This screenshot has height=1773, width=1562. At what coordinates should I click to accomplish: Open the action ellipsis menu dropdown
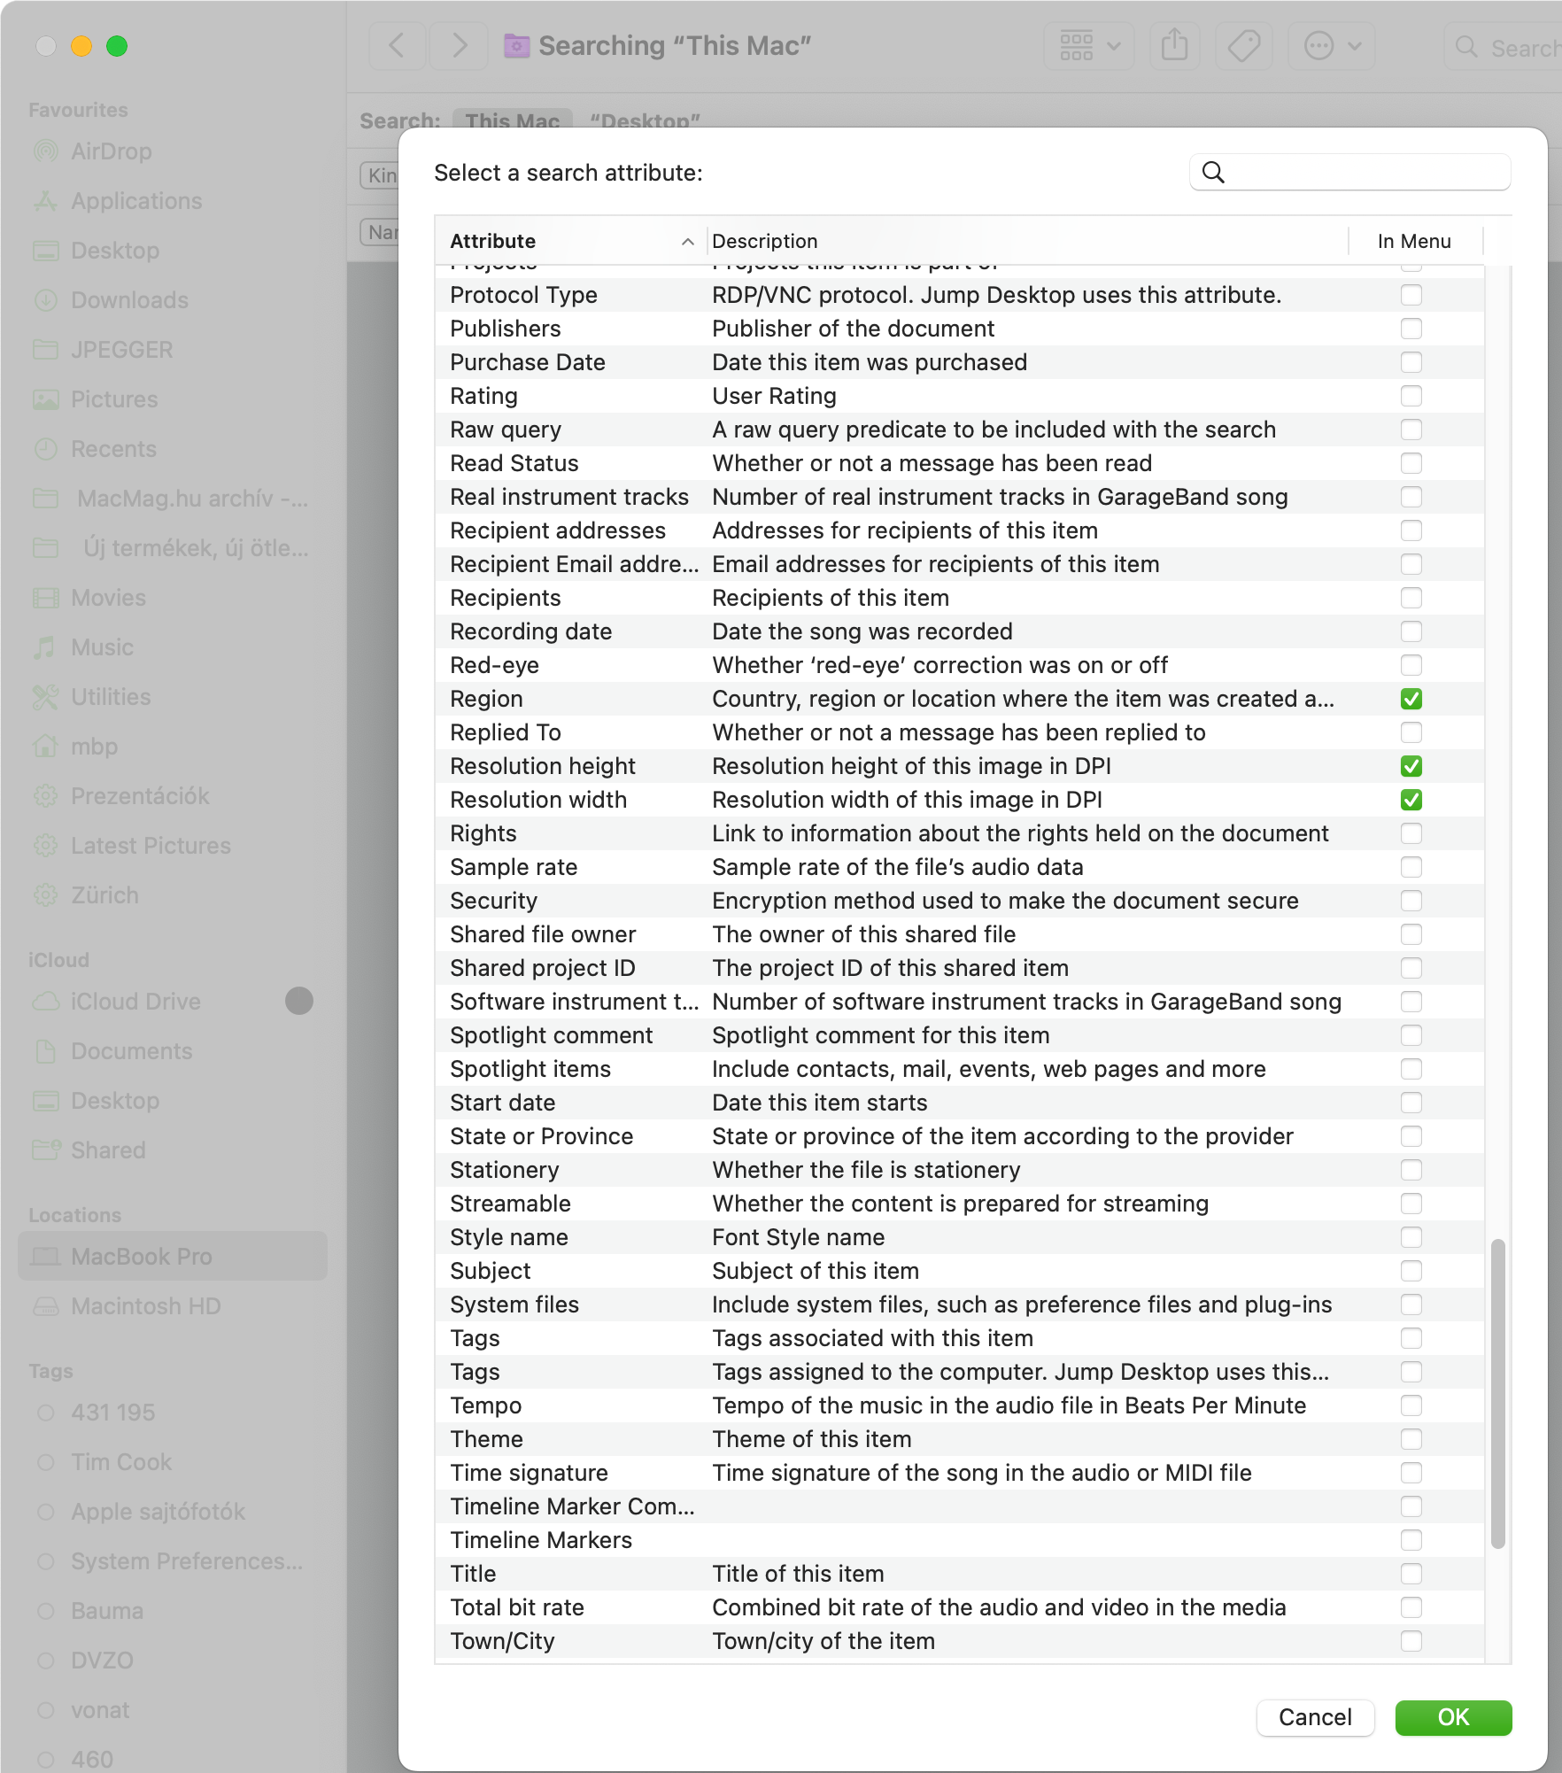[1331, 45]
